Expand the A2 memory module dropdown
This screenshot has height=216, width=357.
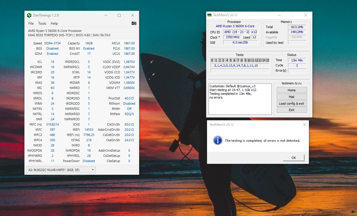point(61,170)
